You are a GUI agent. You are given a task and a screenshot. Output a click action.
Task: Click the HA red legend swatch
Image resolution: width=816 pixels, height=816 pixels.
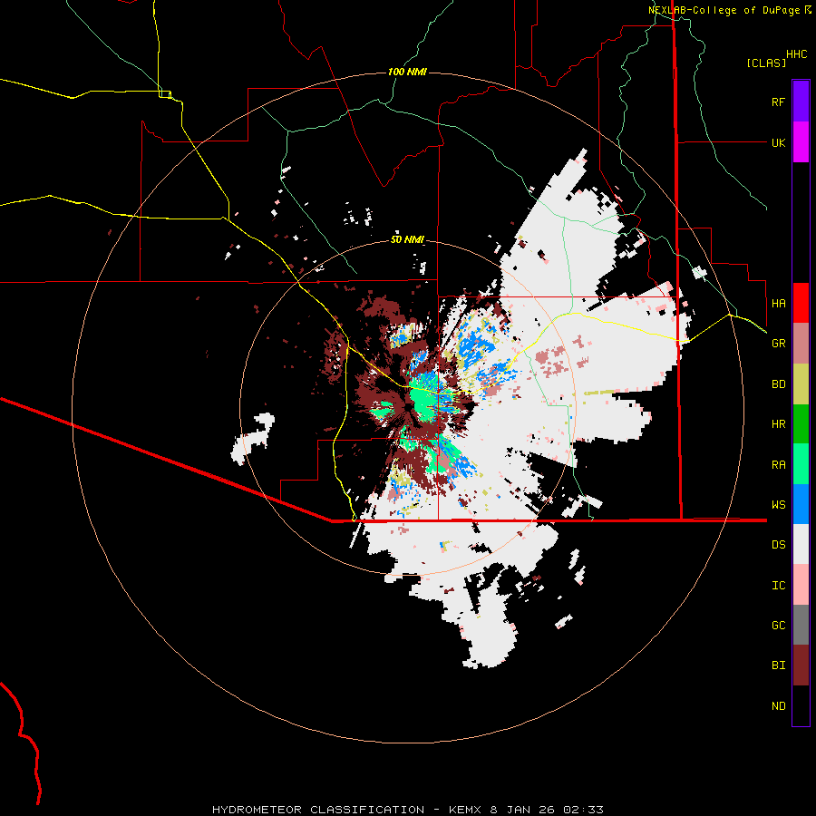tap(801, 303)
